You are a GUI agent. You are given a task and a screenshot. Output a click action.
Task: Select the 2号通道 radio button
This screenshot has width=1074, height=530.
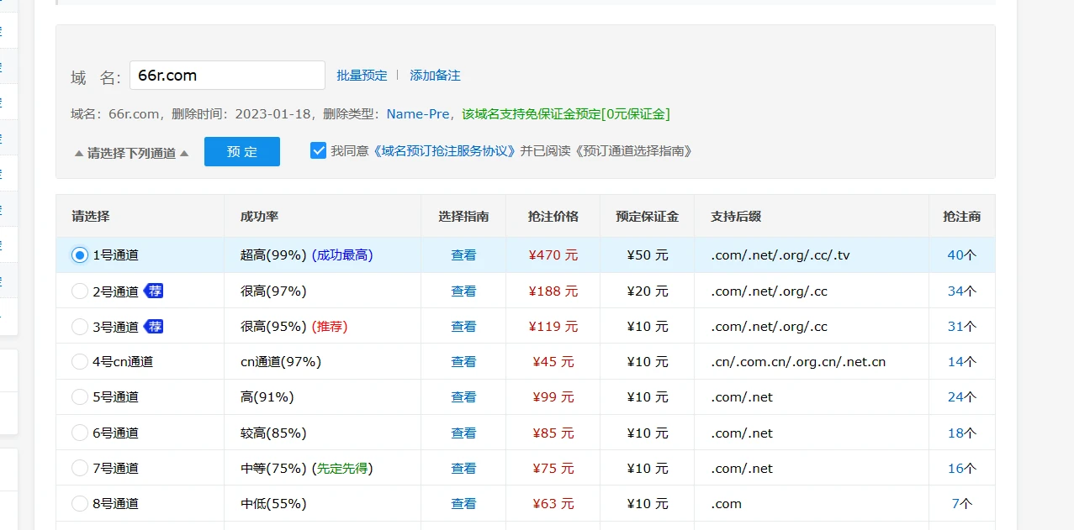[80, 291]
